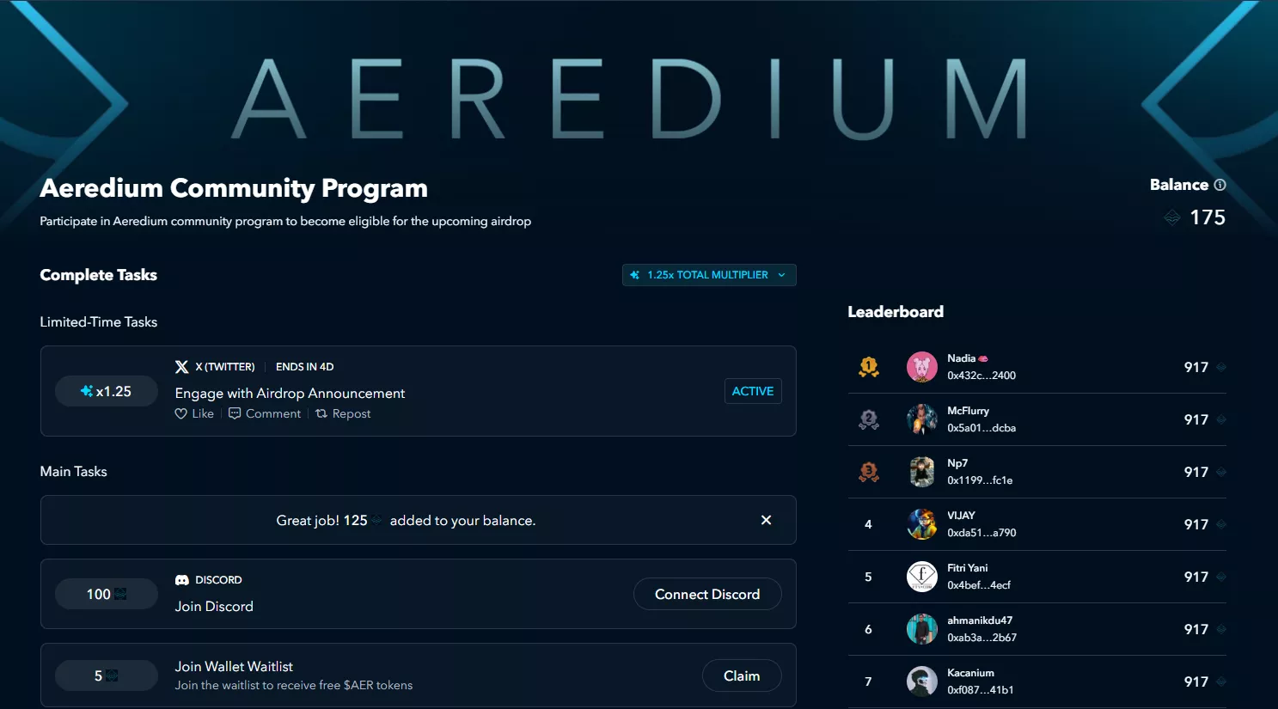1278x709 pixels.
Task: Open the 1.25x TOTAL MULTIPLIER dropdown
Action: pos(709,275)
